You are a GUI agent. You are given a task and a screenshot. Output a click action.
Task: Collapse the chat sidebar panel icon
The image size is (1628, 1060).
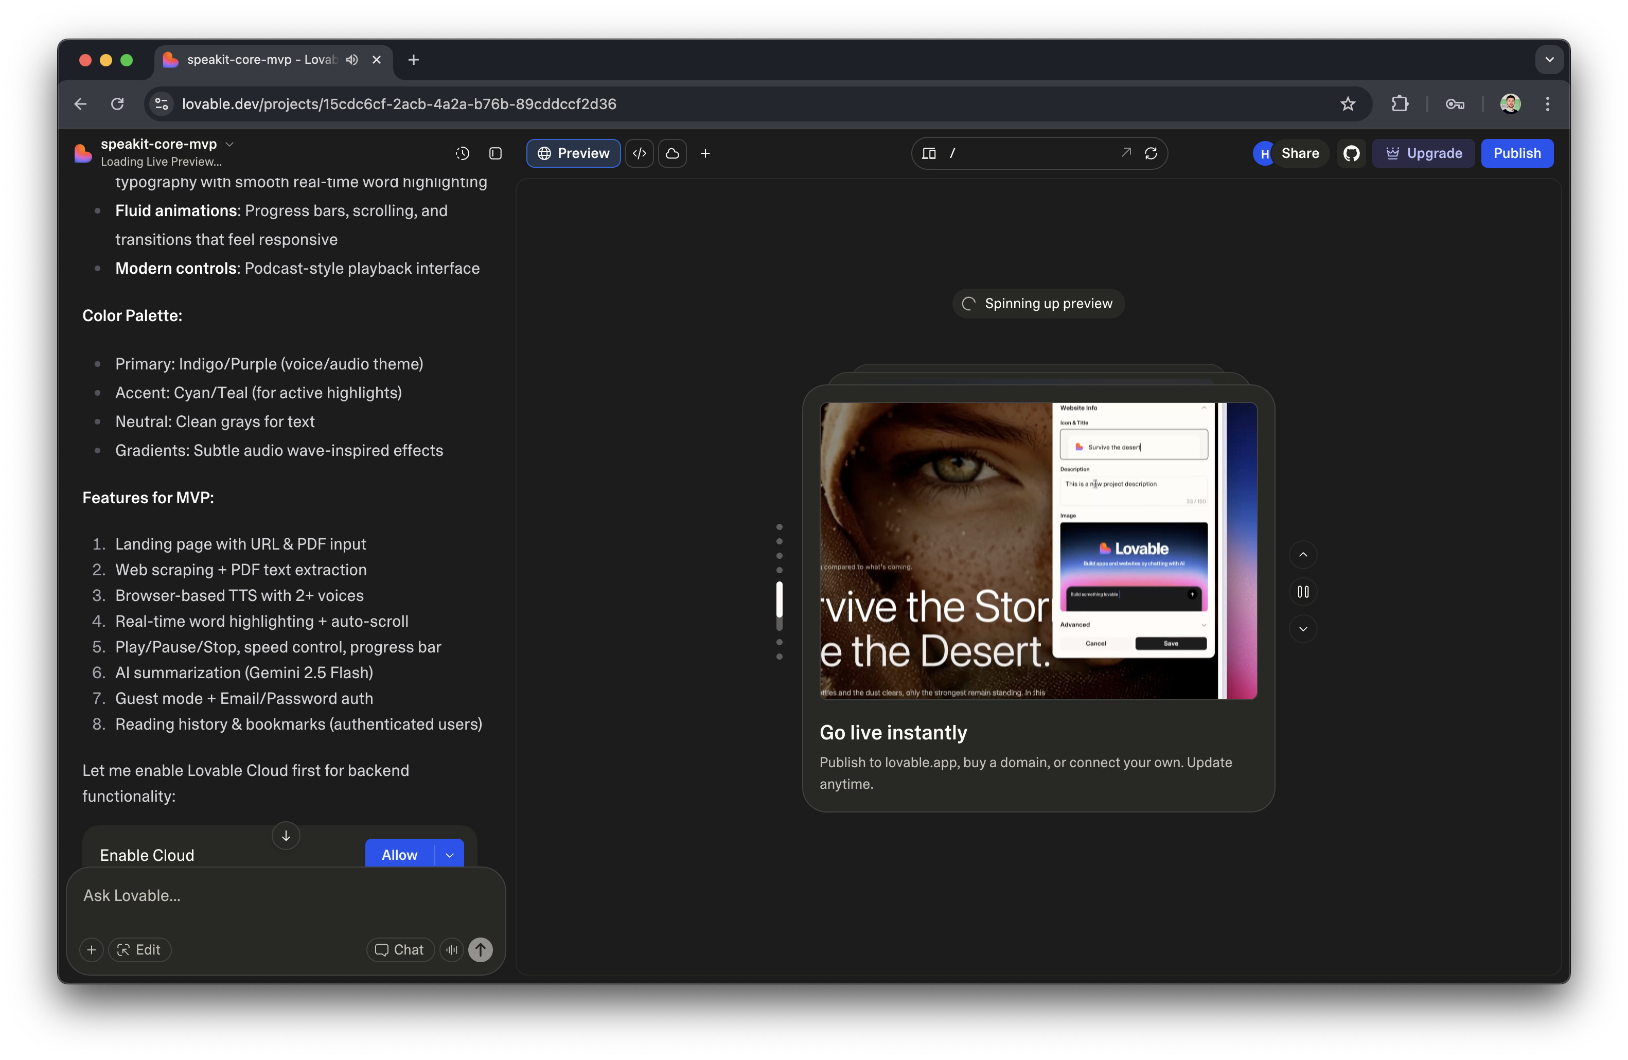click(x=496, y=153)
